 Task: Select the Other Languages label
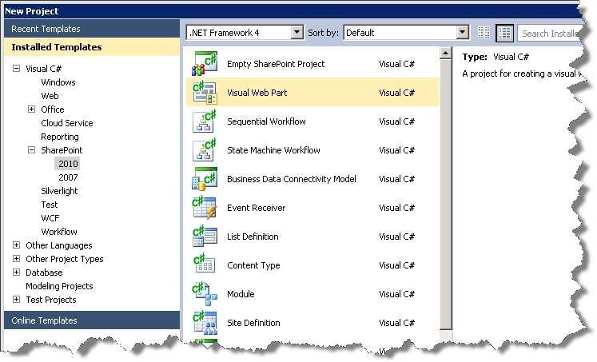tap(59, 245)
